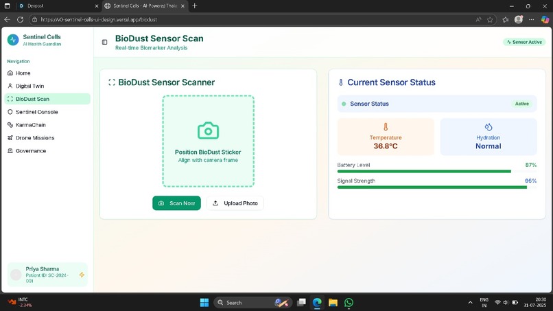This screenshot has width=553, height=311.
Task: Click the Sentinel Cells heartbeat logo
Action: click(x=13, y=40)
